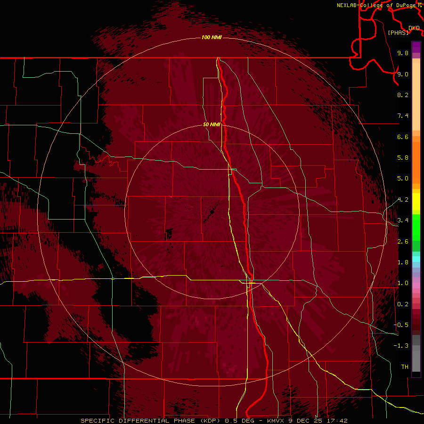Image resolution: width=424 pixels, height=424 pixels.
Task: Click the 1.8 value on the color scale
Action: tap(403, 262)
